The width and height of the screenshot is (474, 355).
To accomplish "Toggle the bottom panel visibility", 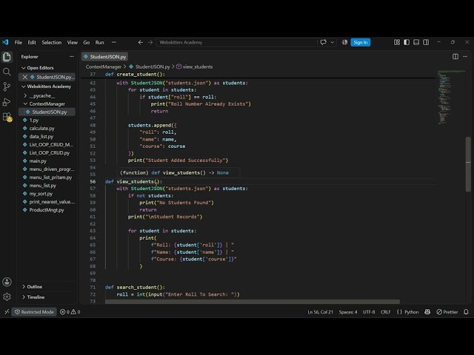I will point(416,42).
